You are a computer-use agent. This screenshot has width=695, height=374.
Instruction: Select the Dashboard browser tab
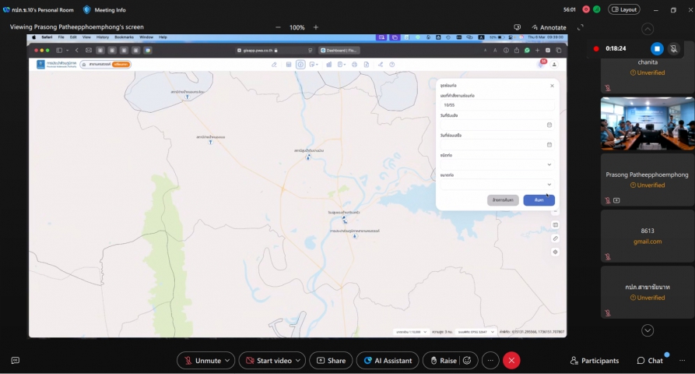339,50
